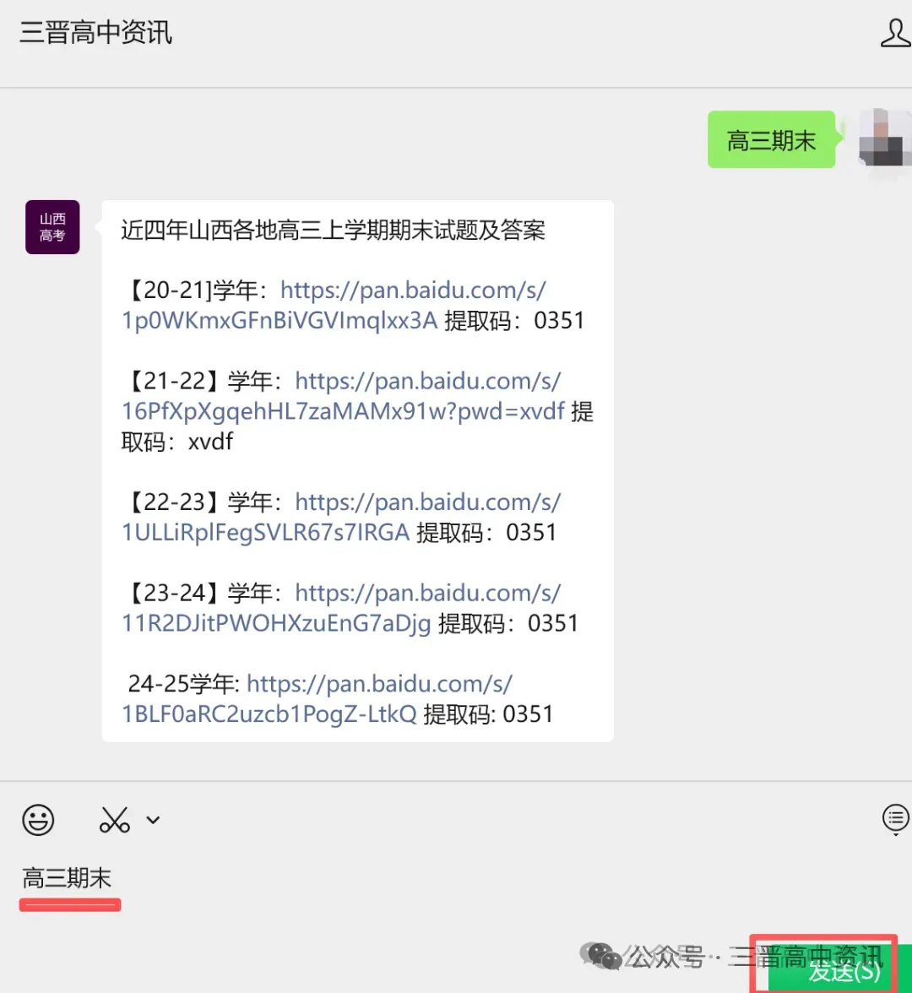Click link text 16PfXpXgqehHL7zaMAMx91w?pwd=xvdf
The height and width of the screenshot is (993, 912).
coord(343,412)
